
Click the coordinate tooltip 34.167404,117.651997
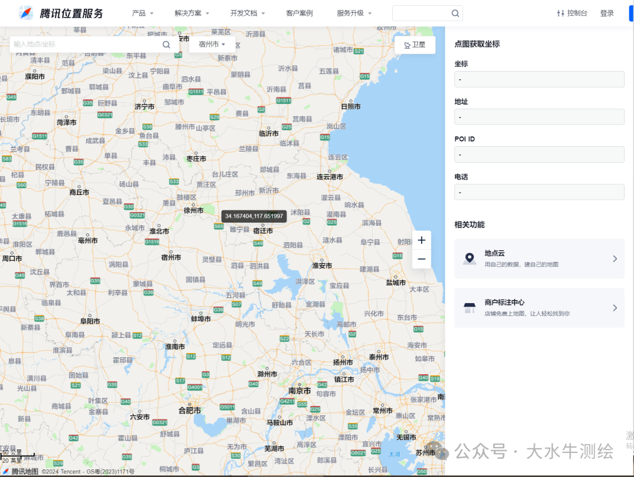[x=254, y=216]
